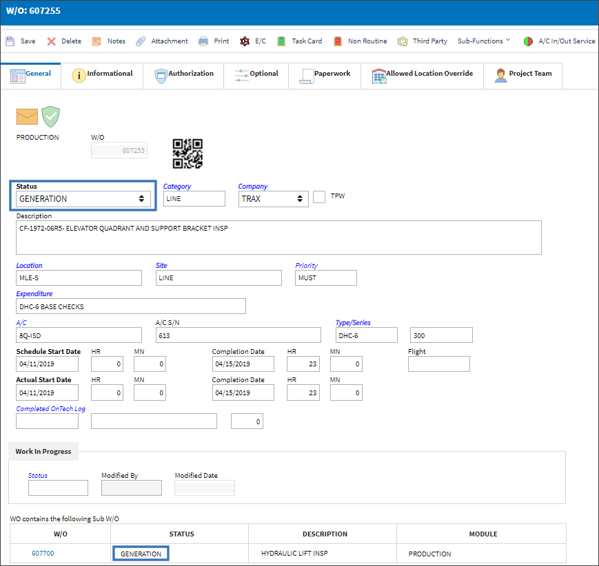Open the Status GENERATION dropdown
Screen dimensions: 599x566
(x=83, y=199)
